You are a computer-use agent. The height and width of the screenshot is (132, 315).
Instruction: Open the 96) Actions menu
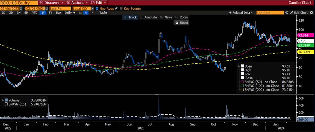pyautogui.click(x=78, y=3)
